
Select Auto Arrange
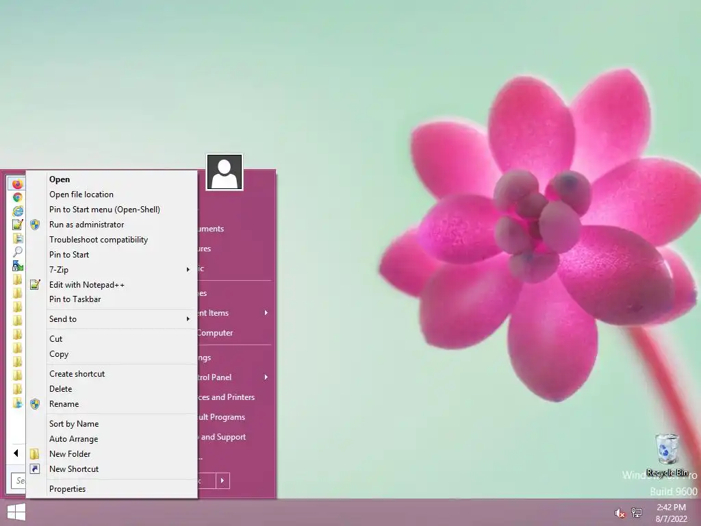click(112, 439)
